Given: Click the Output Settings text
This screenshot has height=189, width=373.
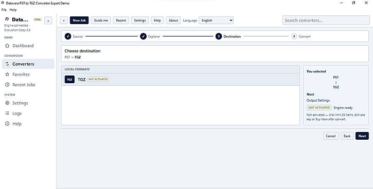Looking at the screenshot, I should [x=318, y=100].
